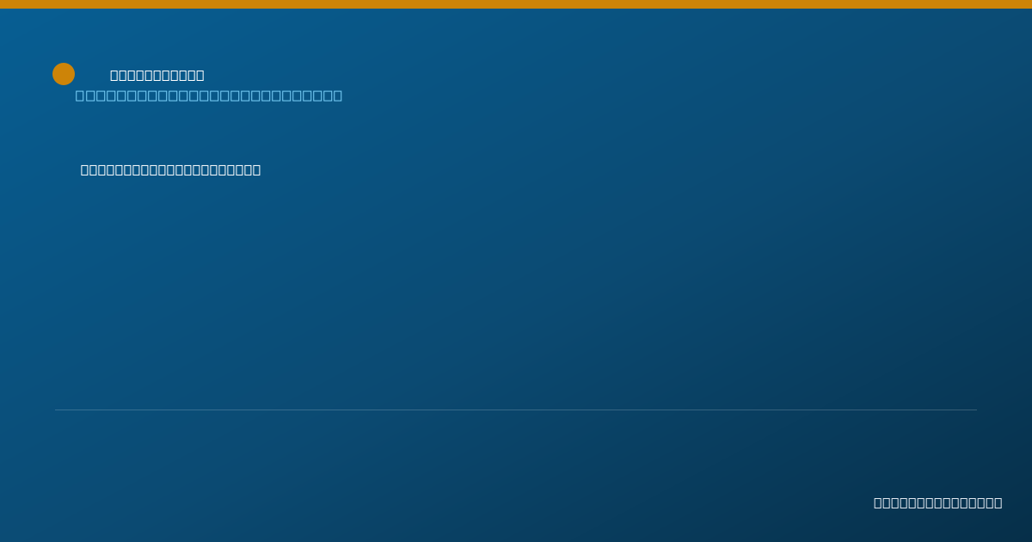
Task: Click the footer text at bottom right
Action: [937, 503]
